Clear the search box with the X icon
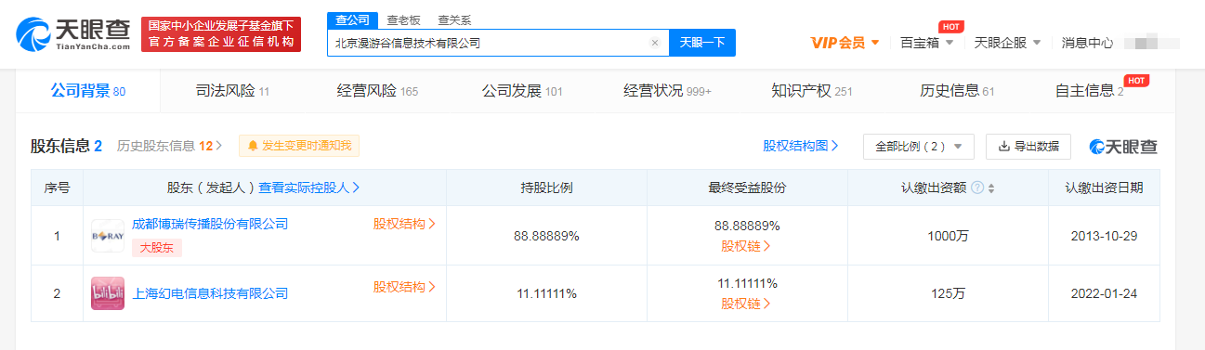The width and height of the screenshot is (1205, 350). coord(654,43)
